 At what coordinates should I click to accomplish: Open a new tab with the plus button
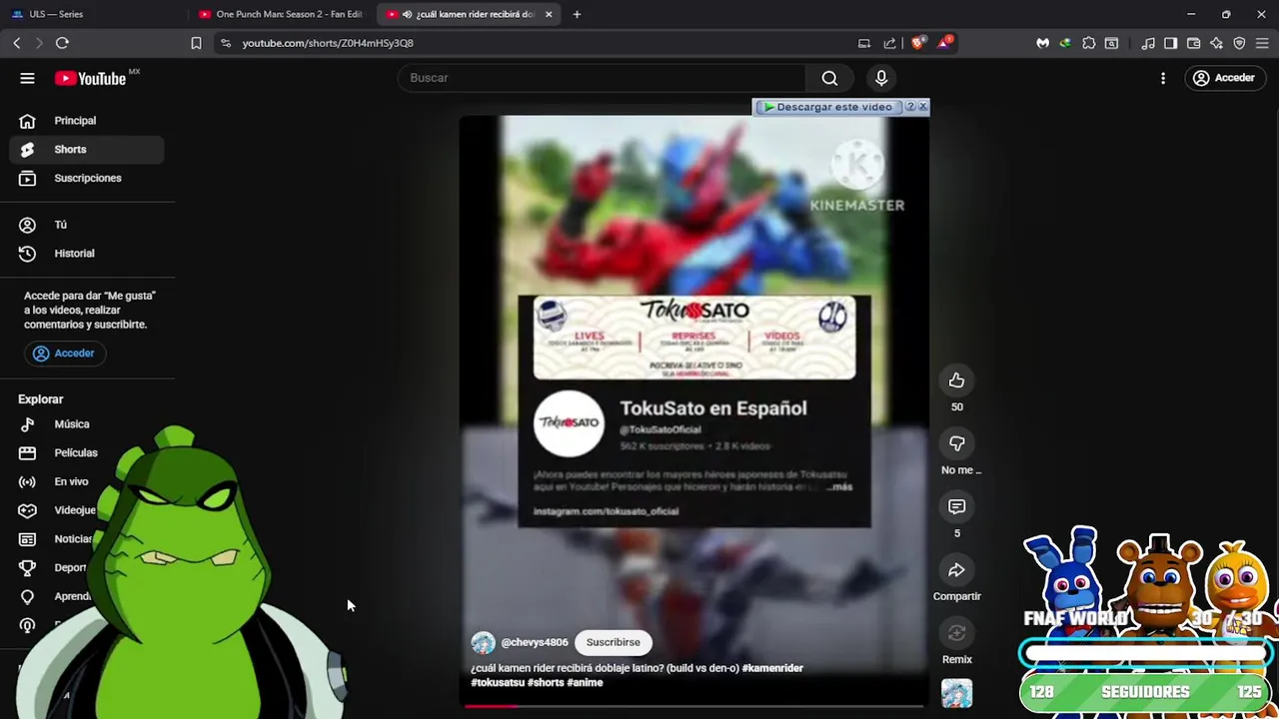coord(577,14)
